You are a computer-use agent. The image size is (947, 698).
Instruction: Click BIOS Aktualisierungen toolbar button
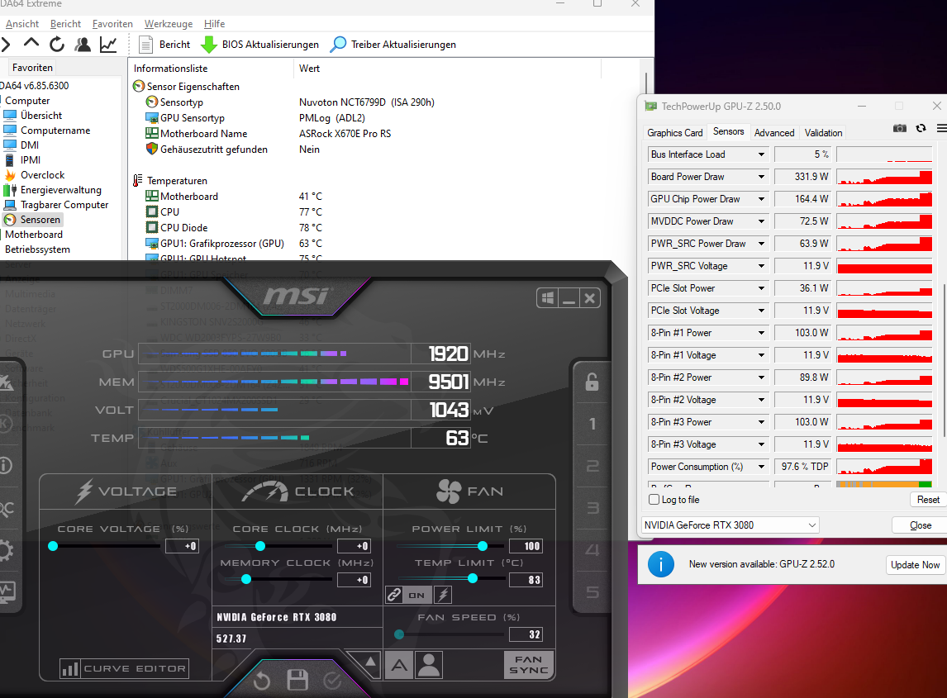pyautogui.click(x=259, y=45)
